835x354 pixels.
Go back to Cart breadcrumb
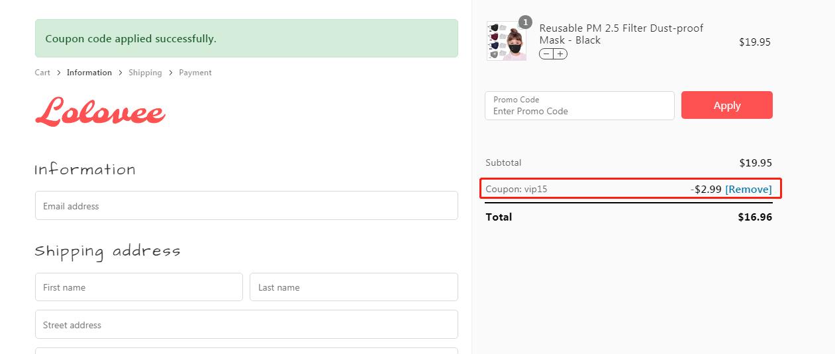coord(42,73)
